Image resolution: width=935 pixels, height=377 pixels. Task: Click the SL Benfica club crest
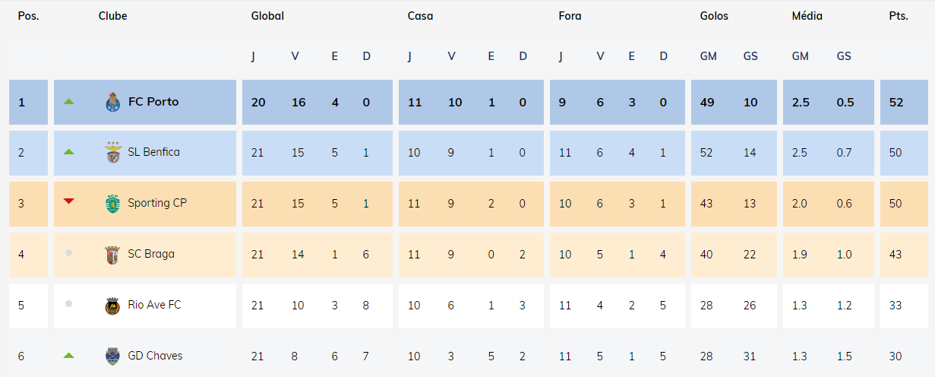tap(112, 153)
